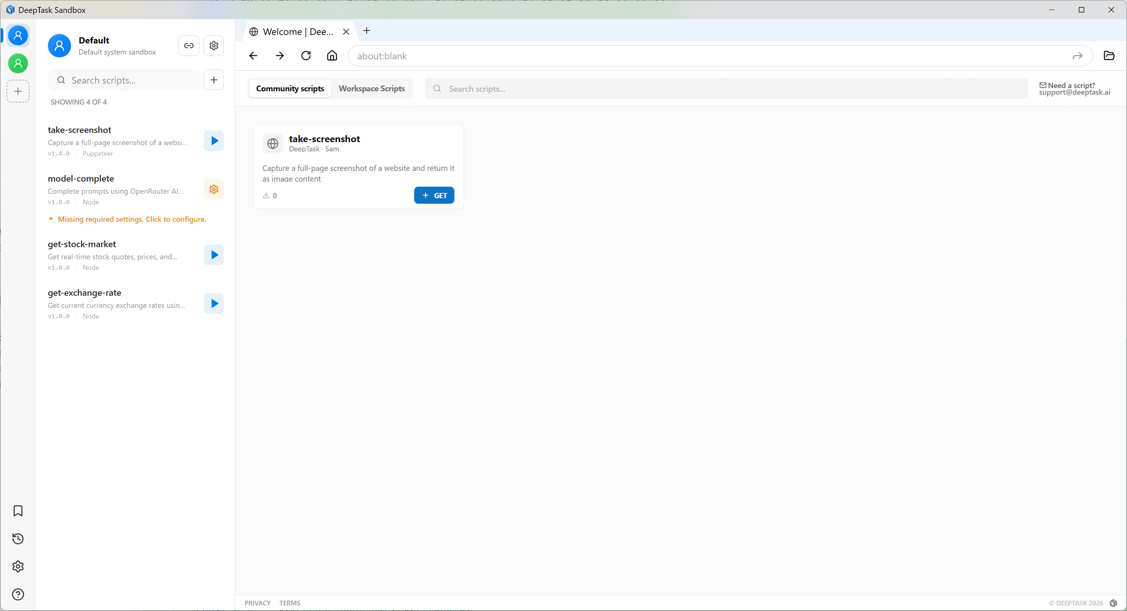Open Default sandbox settings gear
Image resolution: width=1127 pixels, height=611 pixels.
(x=214, y=46)
